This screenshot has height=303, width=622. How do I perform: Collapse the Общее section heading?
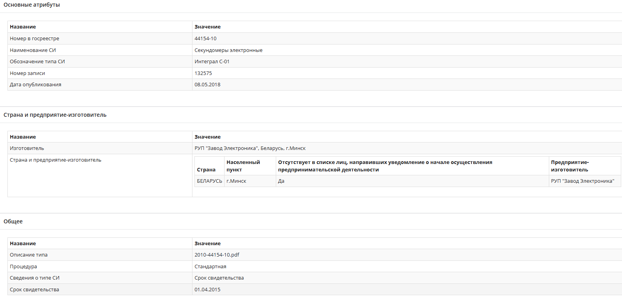coord(13,221)
